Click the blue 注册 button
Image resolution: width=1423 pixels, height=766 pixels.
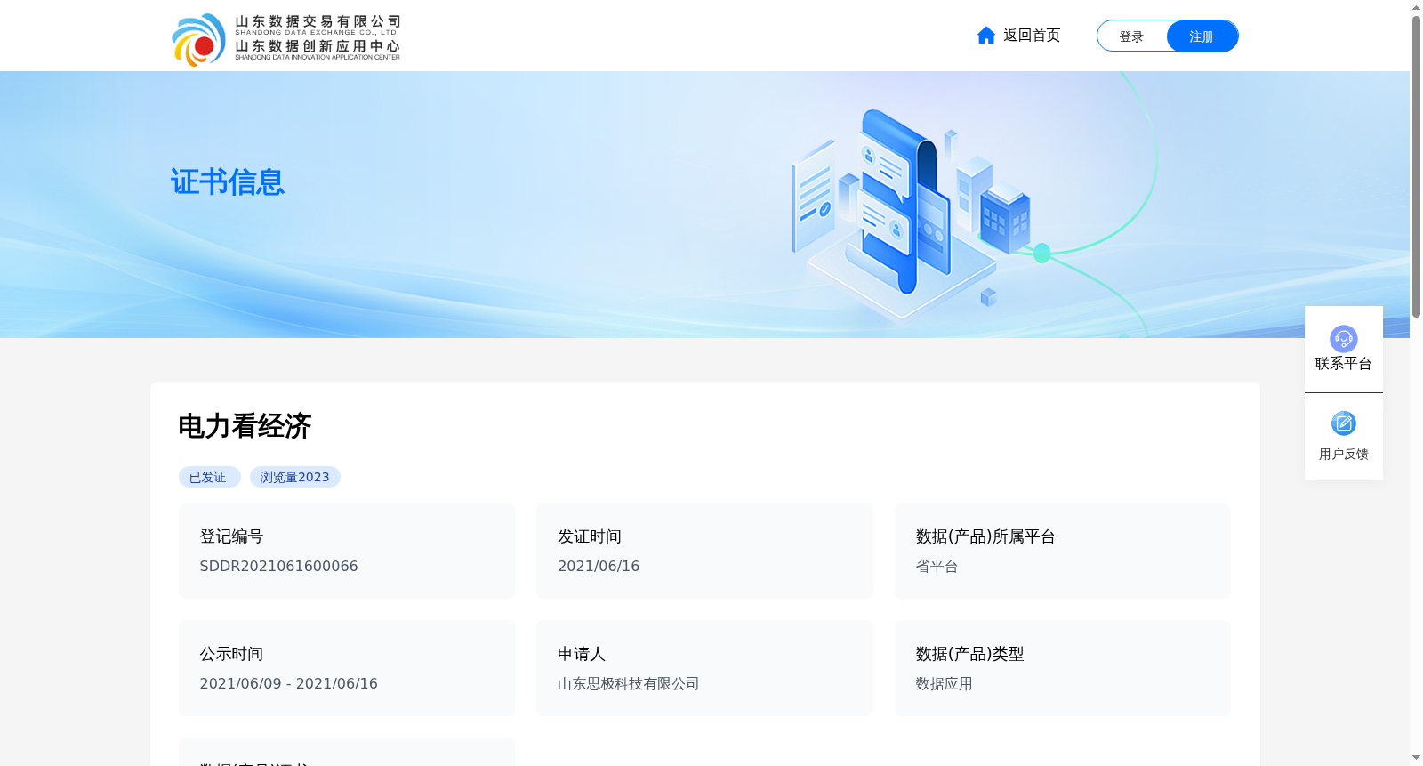(x=1202, y=36)
